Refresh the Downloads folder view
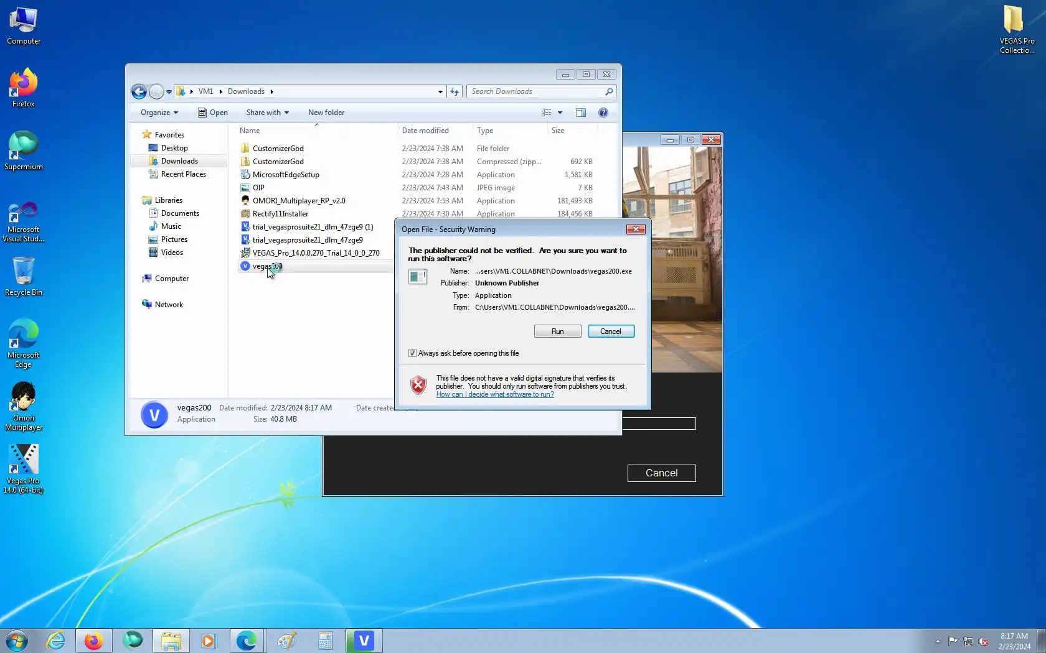The width and height of the screenshot is (1046, 653). 455,92
